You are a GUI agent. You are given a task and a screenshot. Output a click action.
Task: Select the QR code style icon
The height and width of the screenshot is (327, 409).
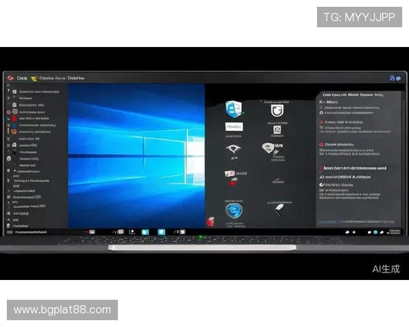(276, 129)
